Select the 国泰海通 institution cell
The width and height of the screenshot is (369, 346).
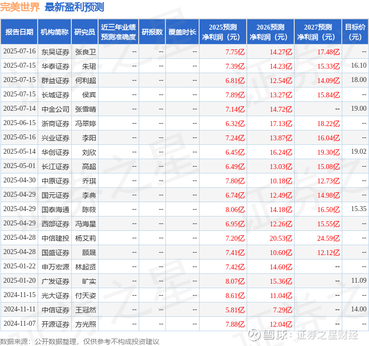pos(55,210)
